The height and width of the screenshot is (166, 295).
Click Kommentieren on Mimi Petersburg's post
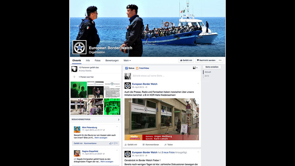90,143
